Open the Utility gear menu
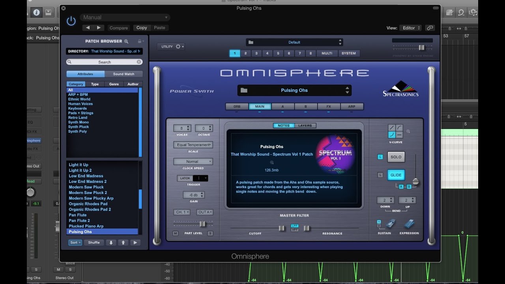Image resolution: width=505 pixels, height=284 pixels. pos(178,47)
